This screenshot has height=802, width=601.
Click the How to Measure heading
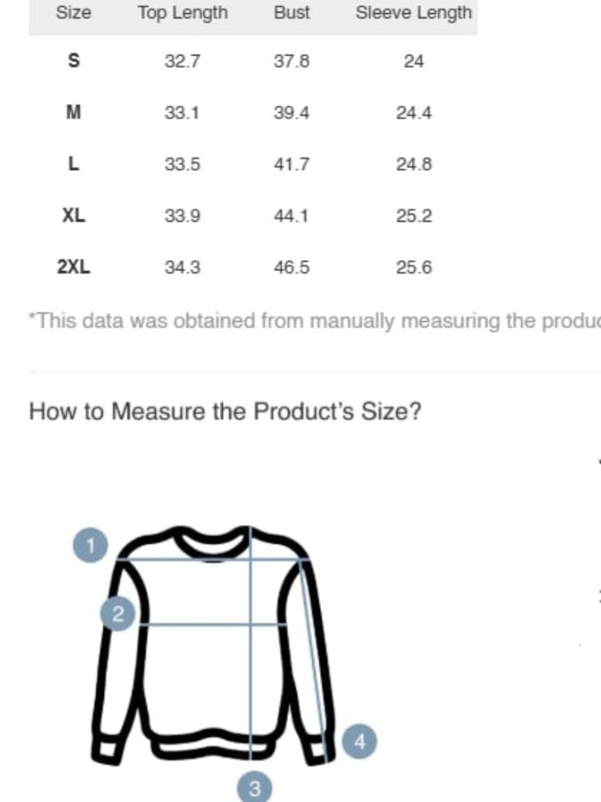click(225, 412)
